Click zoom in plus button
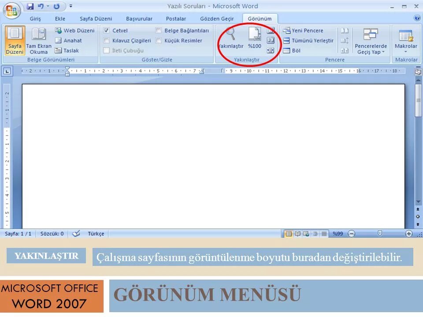Viewport: 423px width, 317px height. pyautogui.click(x=409, y=234)
